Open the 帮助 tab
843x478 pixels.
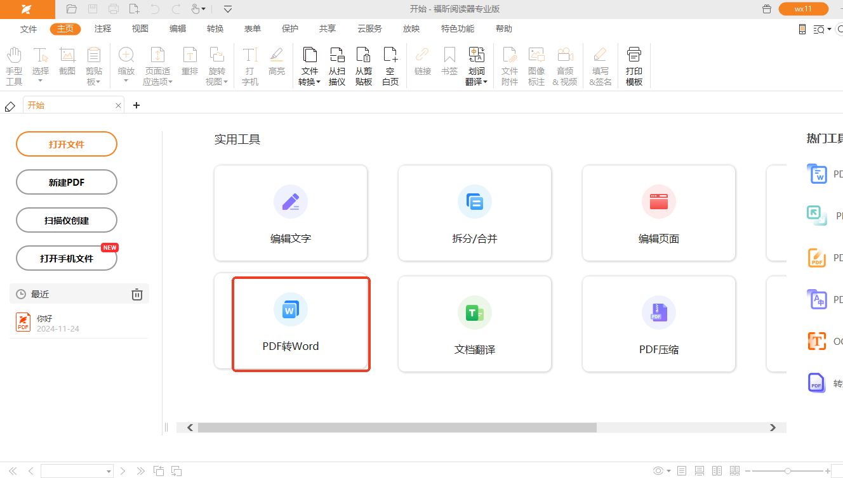[504, 29]
